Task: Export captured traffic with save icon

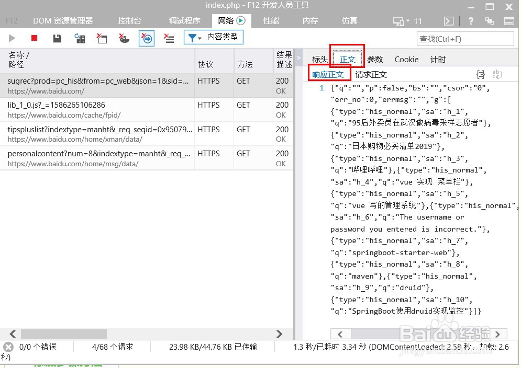Action: click(x=57, y=38)
